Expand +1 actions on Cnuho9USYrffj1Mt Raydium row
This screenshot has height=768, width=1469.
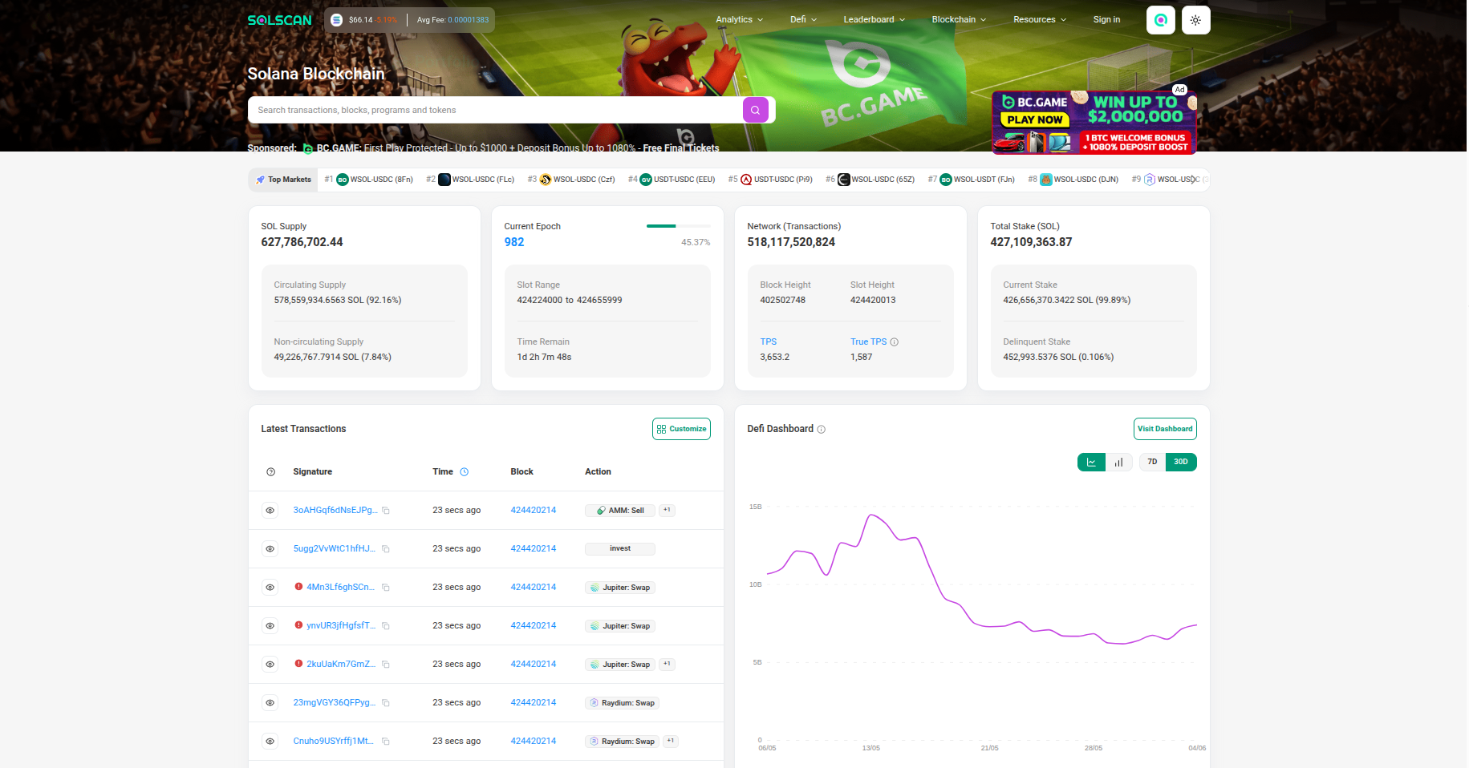[x=671, y=741]
